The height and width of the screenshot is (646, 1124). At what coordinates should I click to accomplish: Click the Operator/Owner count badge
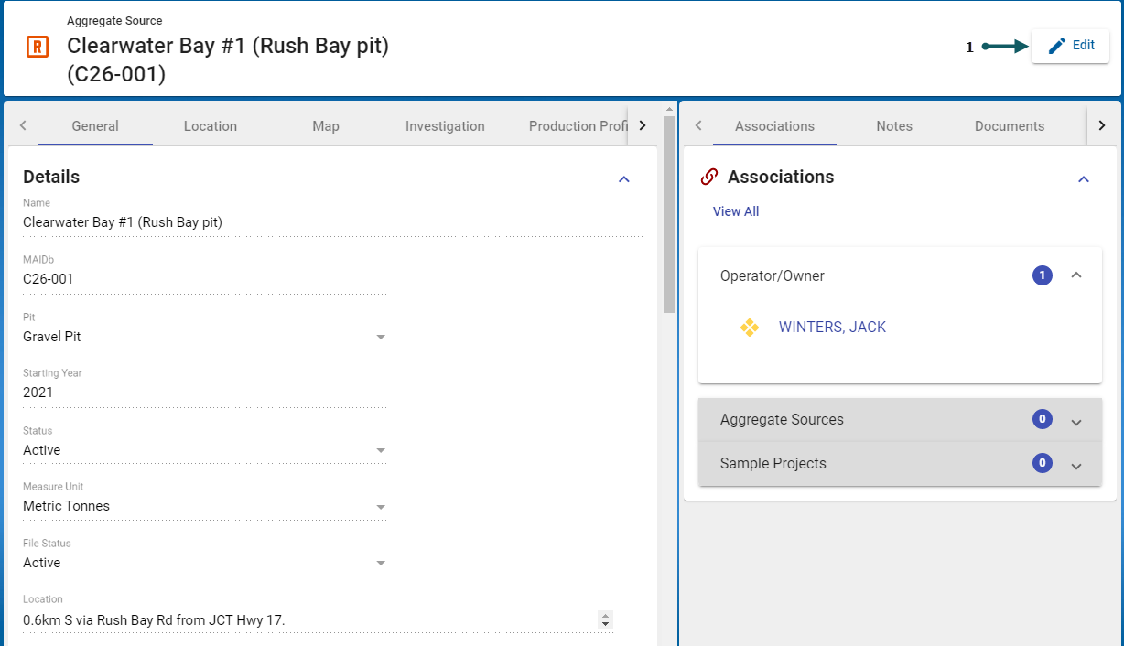(x=1042, y=275)
